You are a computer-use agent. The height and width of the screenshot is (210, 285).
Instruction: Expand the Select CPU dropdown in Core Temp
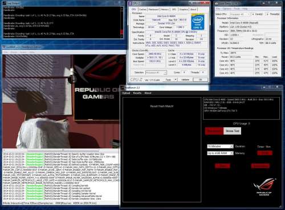point(240,14)
